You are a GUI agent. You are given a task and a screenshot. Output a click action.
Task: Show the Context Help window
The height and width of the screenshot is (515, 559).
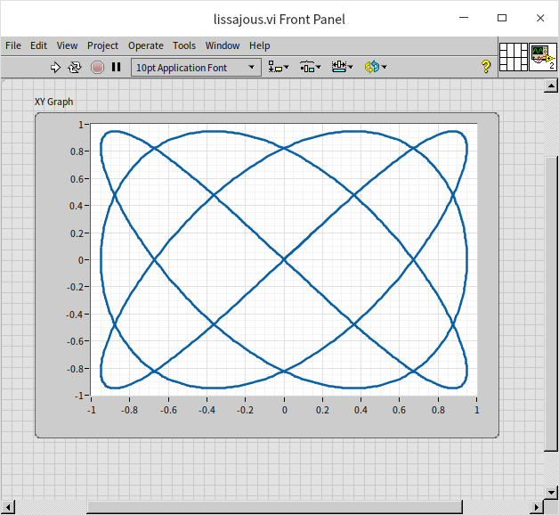coord(486,67)
